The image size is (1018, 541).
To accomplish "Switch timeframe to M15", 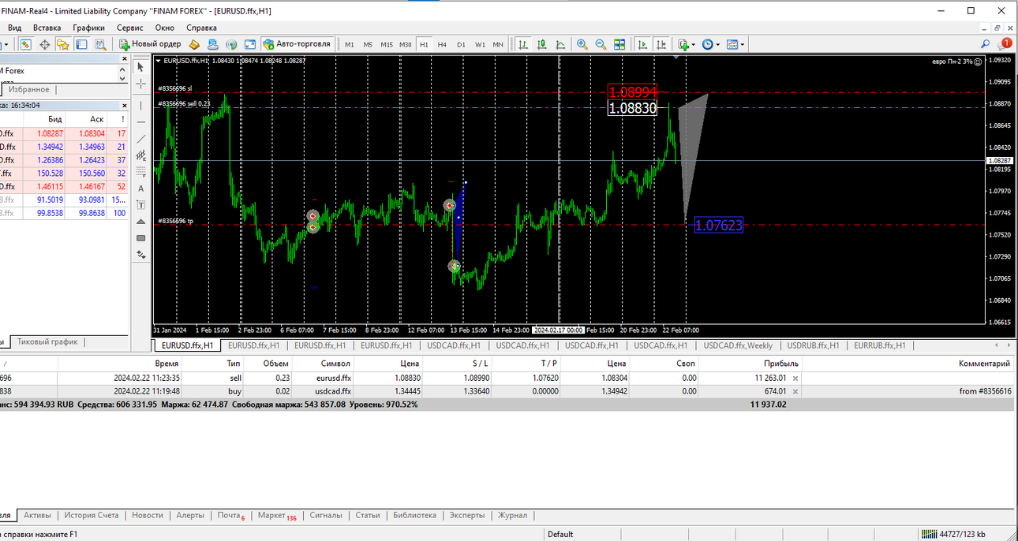I will [x=387, y=45].
